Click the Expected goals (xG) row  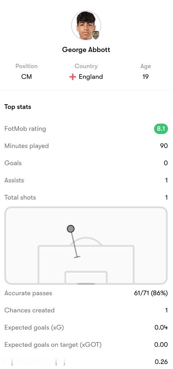click(x=86, y=327)
